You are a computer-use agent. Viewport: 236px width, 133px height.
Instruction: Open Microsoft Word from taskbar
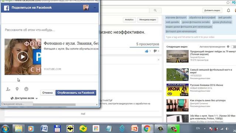[44, 129]
